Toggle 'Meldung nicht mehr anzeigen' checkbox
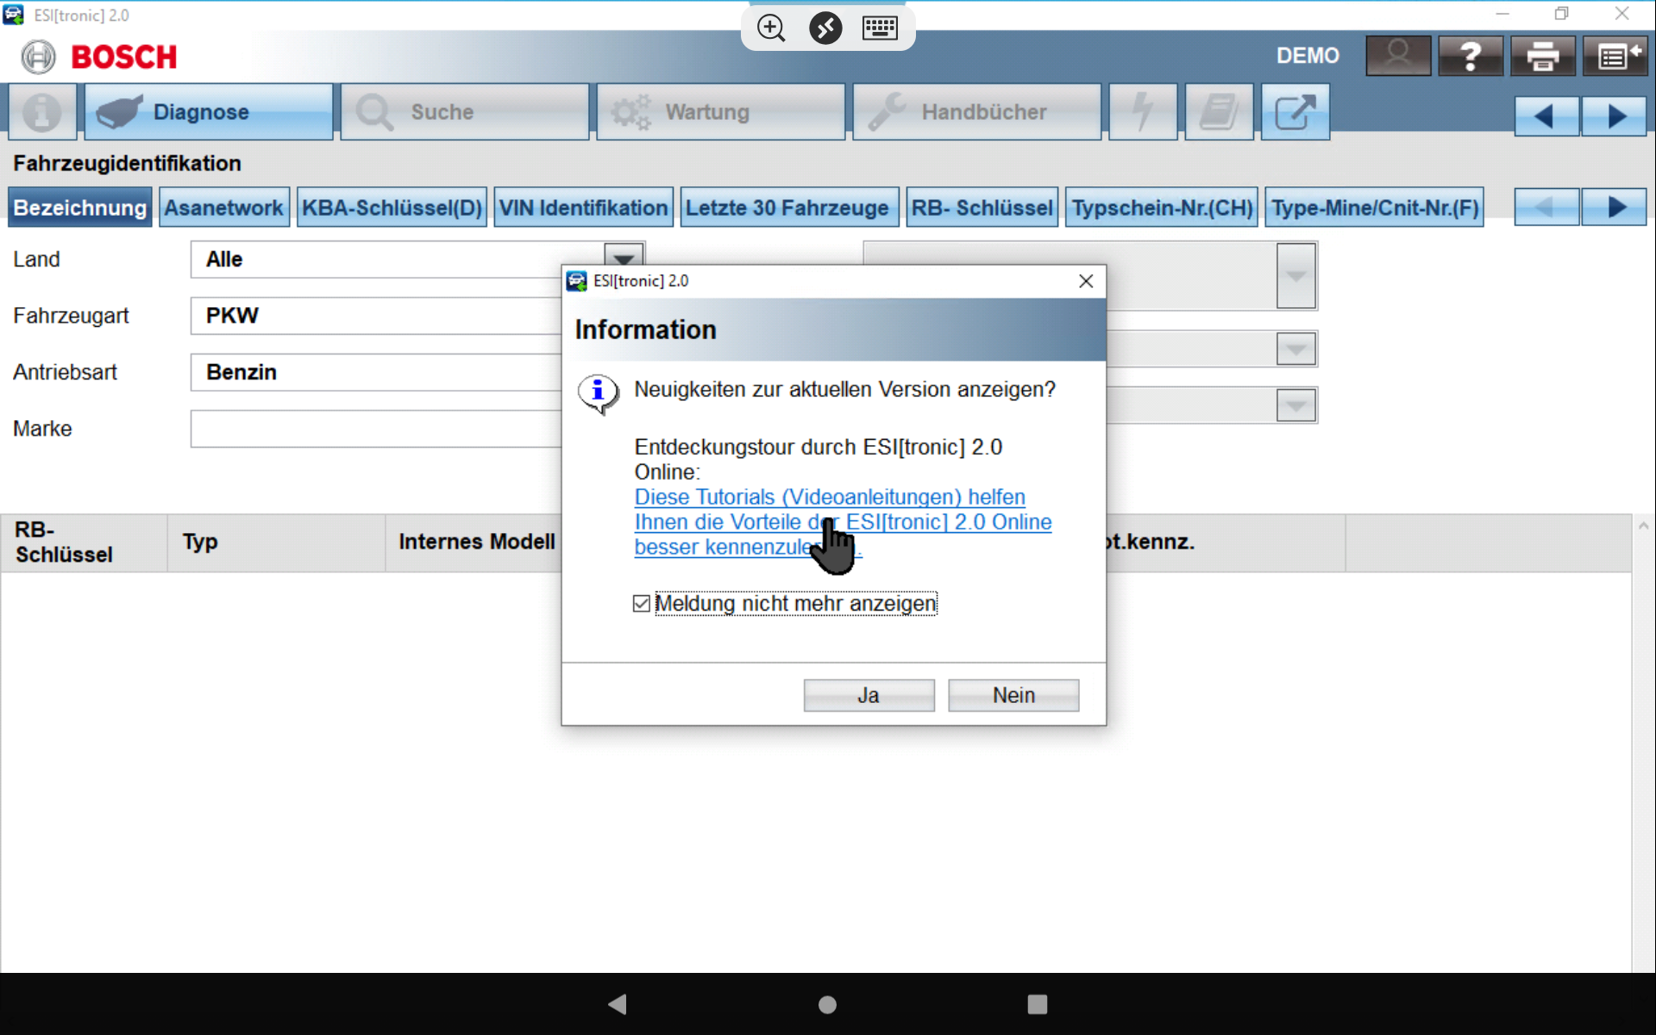The image size is (1656, 1035). click(x=641, y=604)
